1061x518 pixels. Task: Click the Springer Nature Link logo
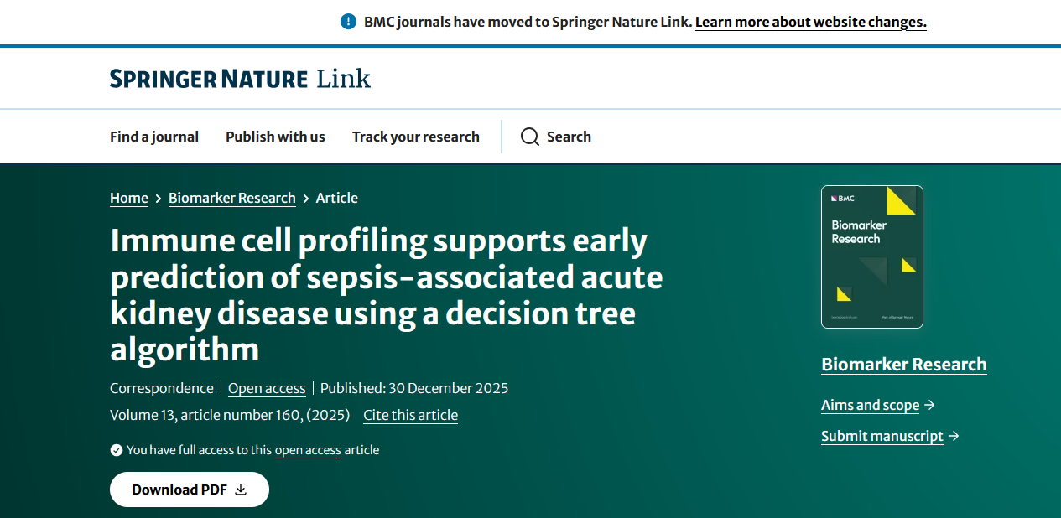240,79
